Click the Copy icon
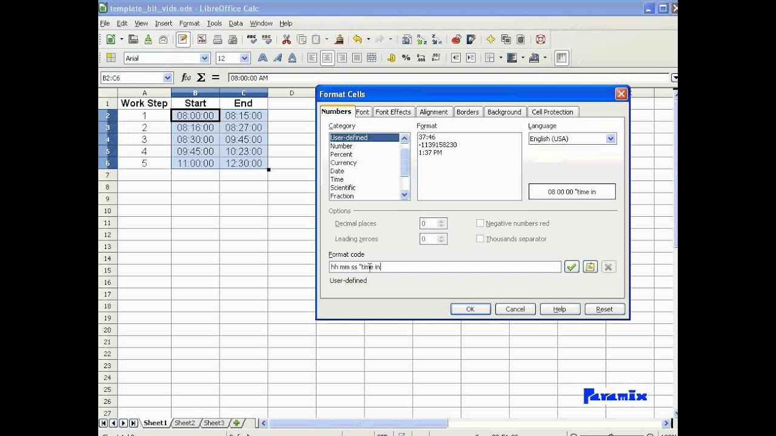The height and width of the screenshot is (436, 776). tap(301, 39)
